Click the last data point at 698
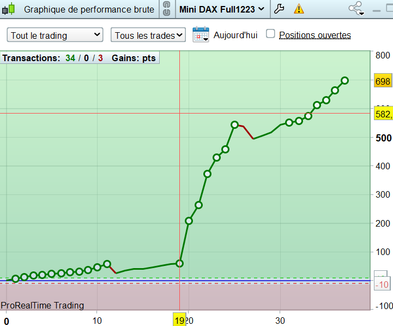This screenshot has height=326, width=393. click(344, 81)
